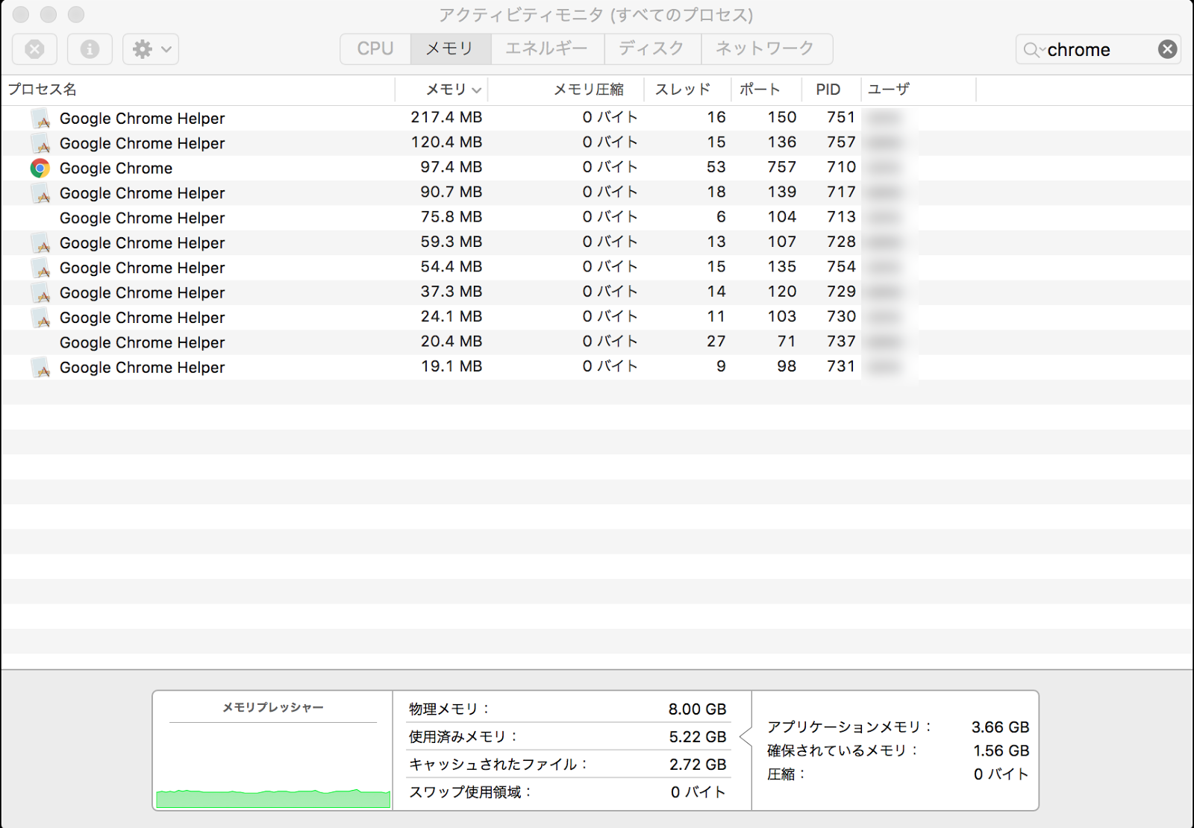The height and width of the screenshot is (828, 1194).
Task: Sort by プロセス名 column header
Action: pos(198,90)
